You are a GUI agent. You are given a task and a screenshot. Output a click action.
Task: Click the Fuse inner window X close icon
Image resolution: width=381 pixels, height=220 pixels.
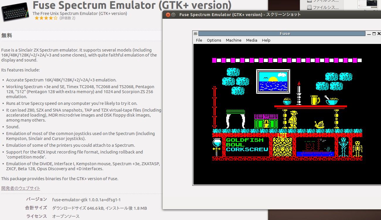click(x=379, y=34)
